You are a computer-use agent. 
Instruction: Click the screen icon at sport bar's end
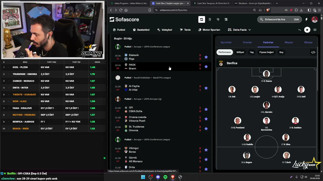pyautogui.click(x=315, y=30)
